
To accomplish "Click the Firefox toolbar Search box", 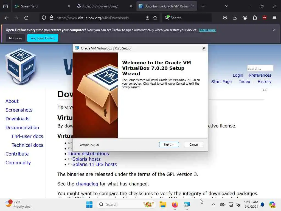I will 187,18.
